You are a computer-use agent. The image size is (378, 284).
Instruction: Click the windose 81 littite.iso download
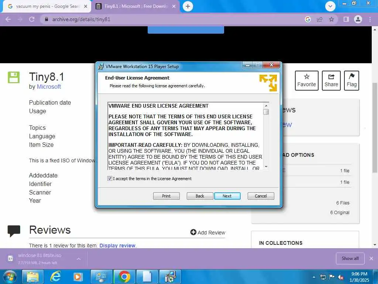(x=40, y=258)
